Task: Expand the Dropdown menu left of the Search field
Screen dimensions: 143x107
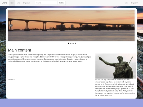Action: coord(27,3)
